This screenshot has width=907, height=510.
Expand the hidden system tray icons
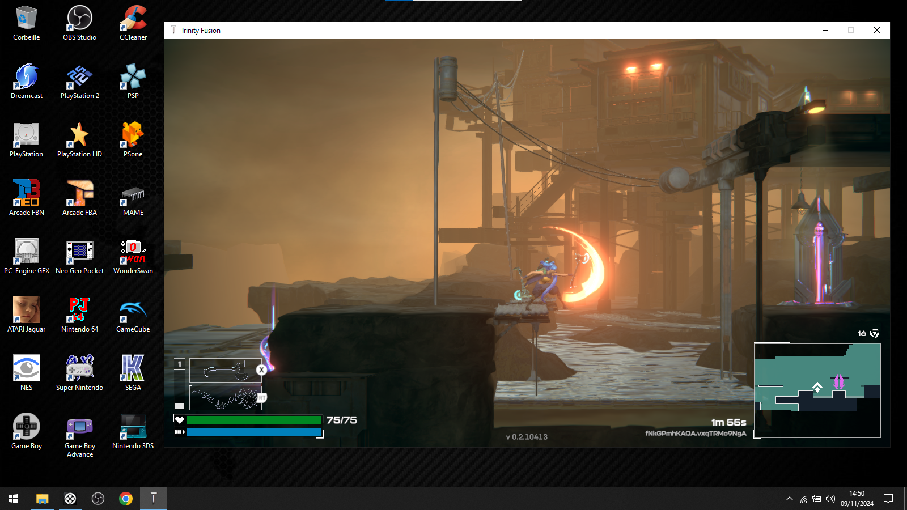[x=789, y=499]
